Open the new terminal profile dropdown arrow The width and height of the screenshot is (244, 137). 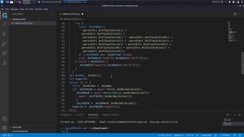(x=231, y=115)
